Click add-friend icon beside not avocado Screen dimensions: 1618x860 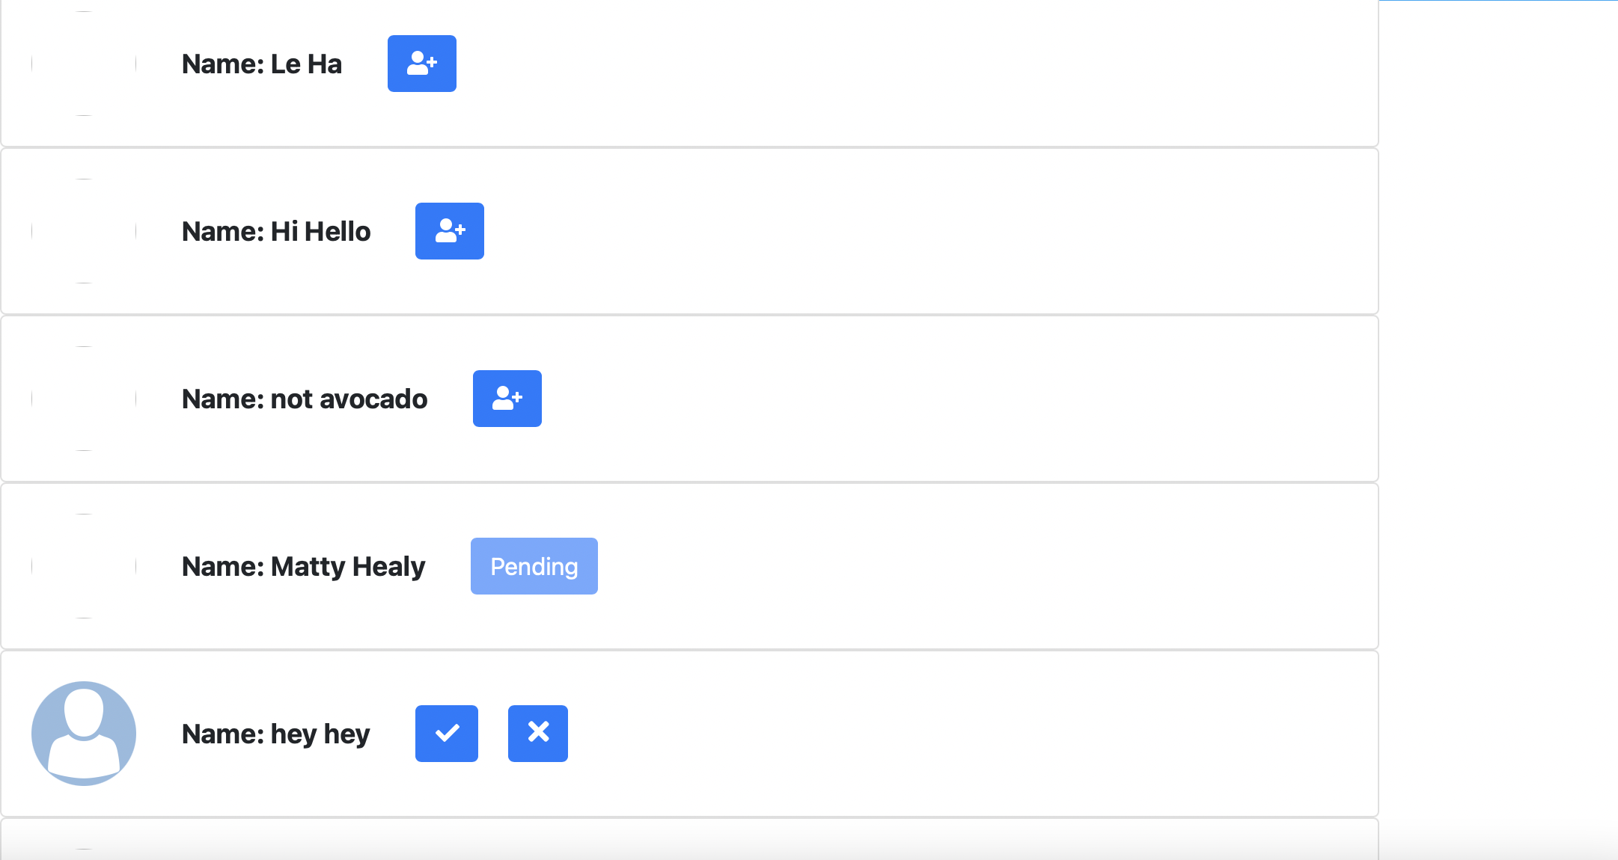coord(507,399)
